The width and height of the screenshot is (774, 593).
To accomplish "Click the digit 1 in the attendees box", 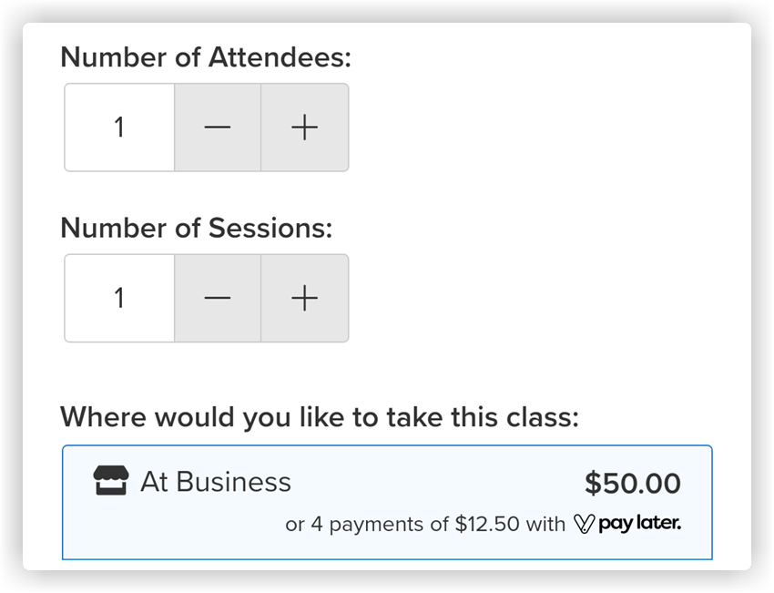I will (x=119, y=128).
